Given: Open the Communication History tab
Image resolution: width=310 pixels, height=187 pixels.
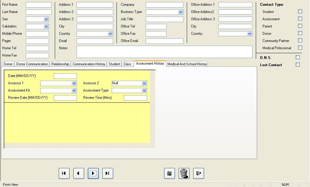Looking at the screenshot, I should tap(89, 64).
